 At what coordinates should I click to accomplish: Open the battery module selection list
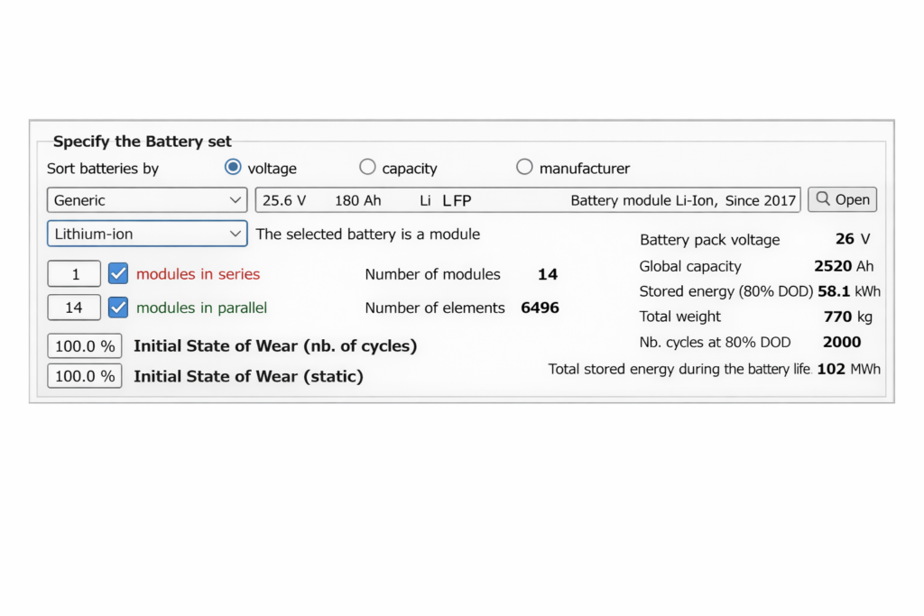tap(528, 199)
